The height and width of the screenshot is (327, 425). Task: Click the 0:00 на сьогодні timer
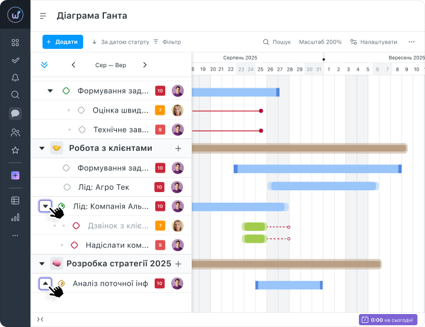(388, 319)
